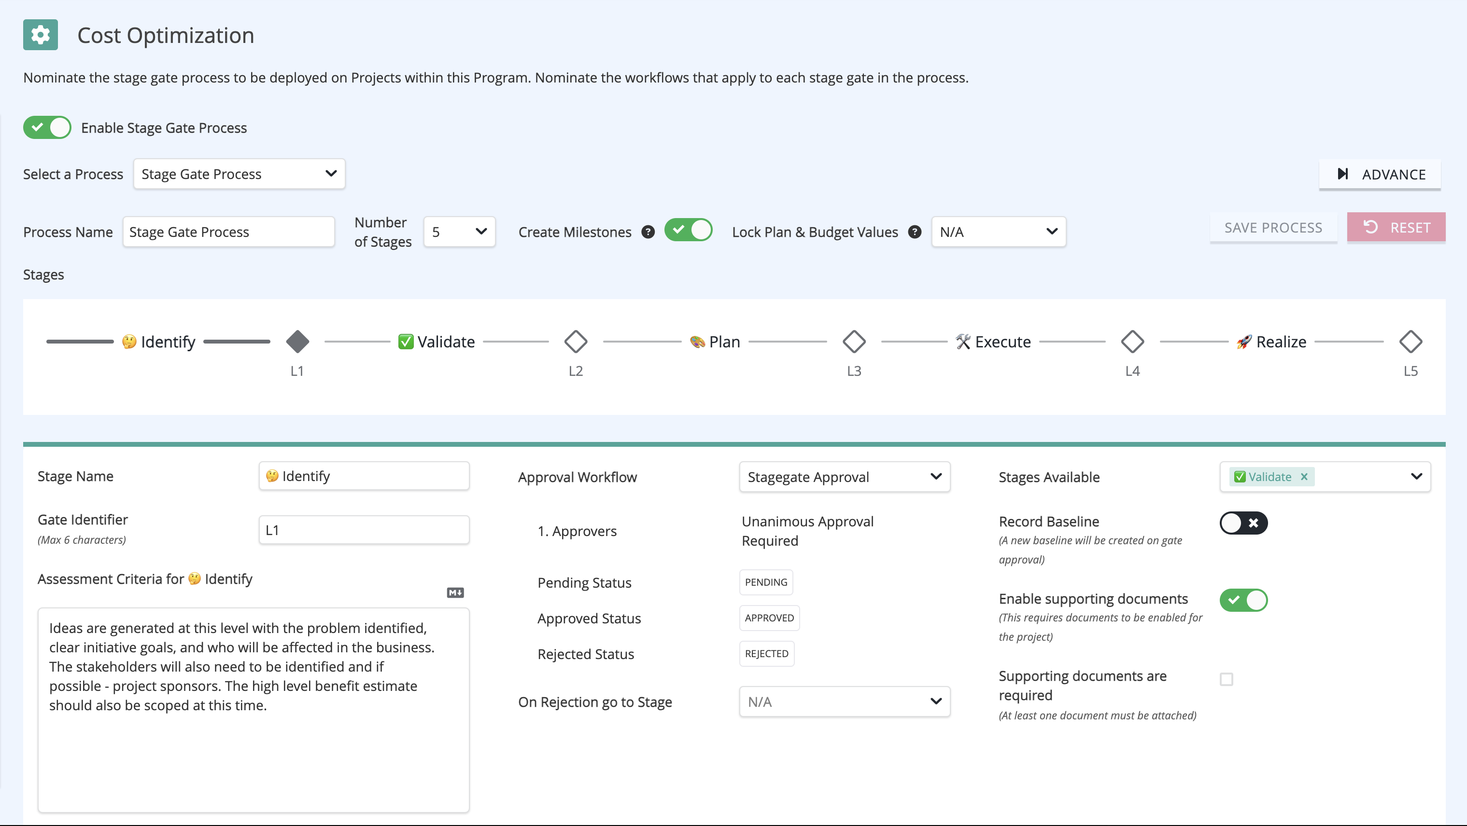Viewport: 1467px width, 826px height.
Task: Click the green gear settings icon
Action: coord(41,35)
